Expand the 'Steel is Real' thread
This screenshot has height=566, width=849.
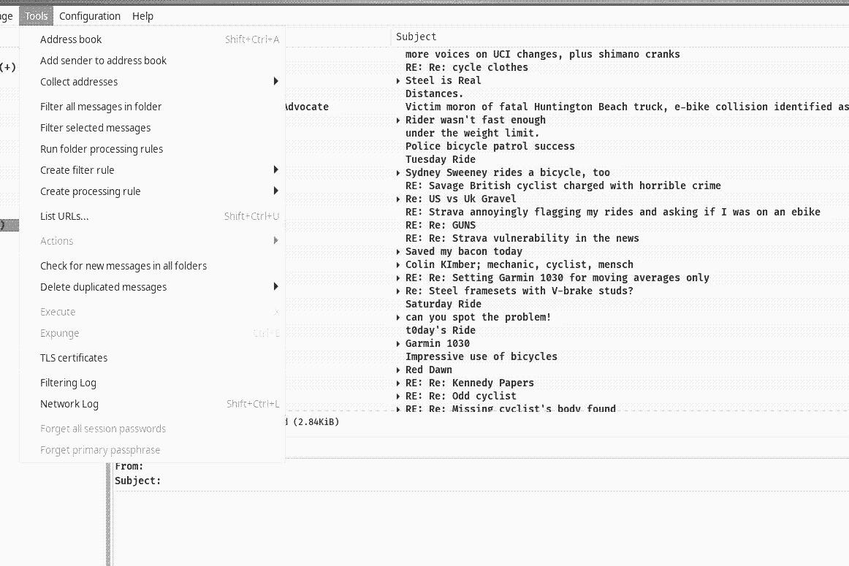(398, 80)
